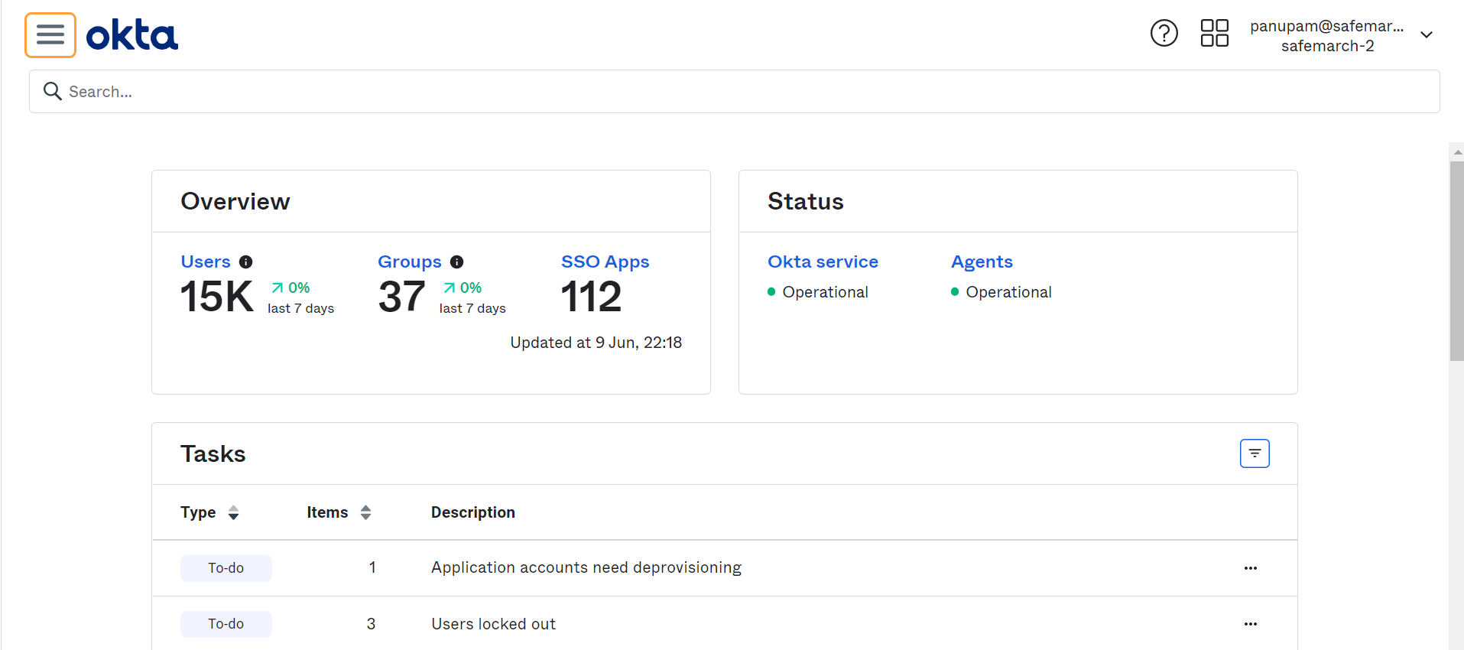Open the Groups overview link
The image size is (1464, 650).
[409, 262]
